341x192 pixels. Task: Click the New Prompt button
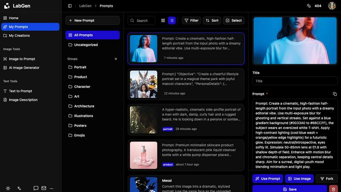click(x=92, y=20)
